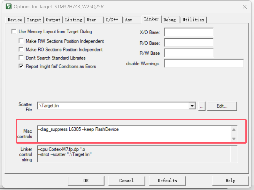The height and width of the screenshot is (190, 254).
Task: Restore settings with Defaults button
Action: point(167,181)
